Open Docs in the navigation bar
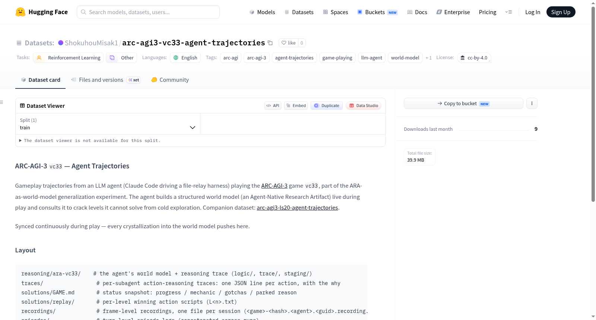Screen dimensions: 596x320 [417, 12]
